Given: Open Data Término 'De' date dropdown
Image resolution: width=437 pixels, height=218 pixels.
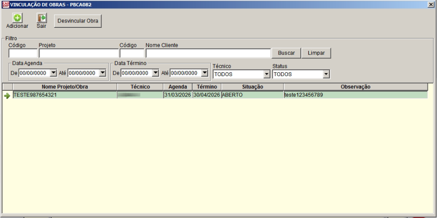Looking at the screenshot, I should [x=155, y=73].
